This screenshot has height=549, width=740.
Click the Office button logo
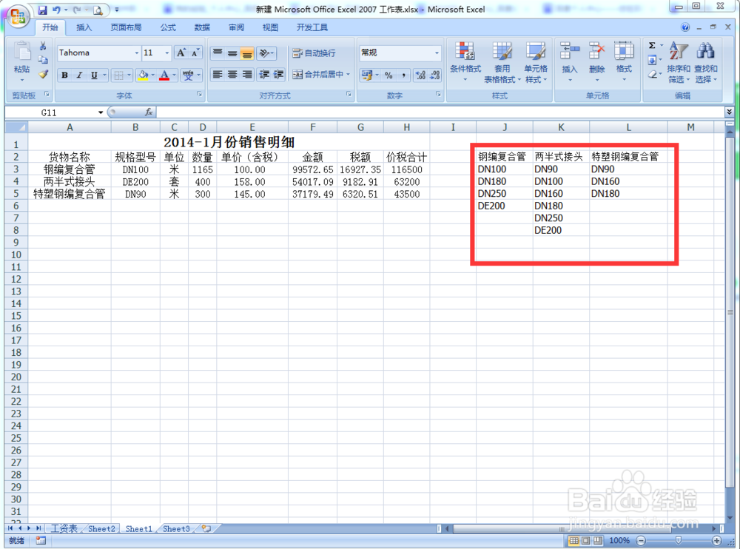pyautogui.click(x=18, y=18)
